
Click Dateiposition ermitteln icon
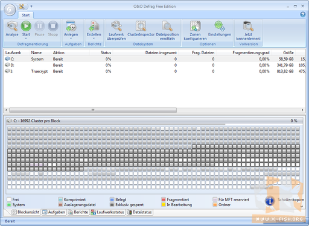click(x=167, y=26)
